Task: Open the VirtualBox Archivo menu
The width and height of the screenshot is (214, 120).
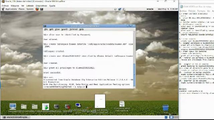Action: [5, 6]
